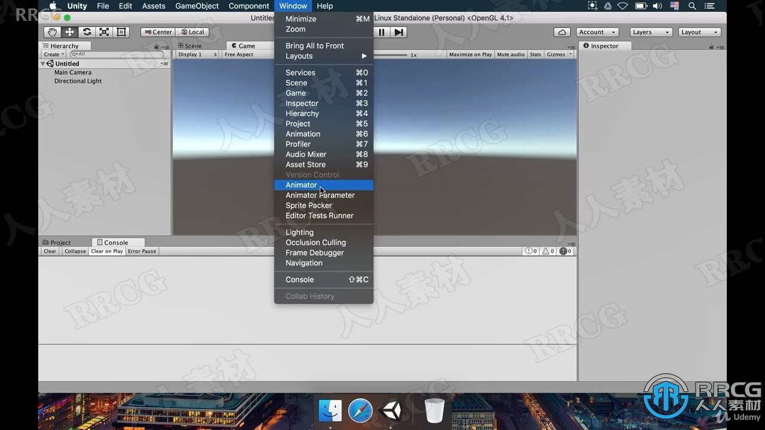Select the Rect transform tool
Screen dimensions: 765x430
click(x=121, y=32)
